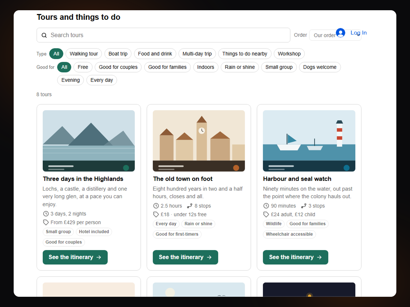Click Rain or shine tag on old town card
This screenshot has height=307, width=410.
[x=199, y=224]
